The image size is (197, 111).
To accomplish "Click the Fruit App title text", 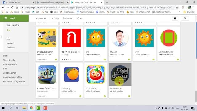I will point(66,88).
